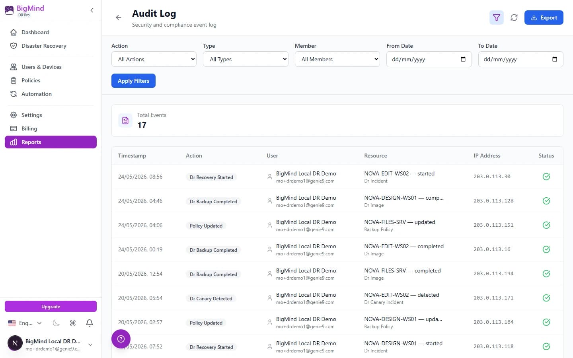Click IP address 203.0.113.194
The width and height of the screenshot is (573, 358).
493,274
